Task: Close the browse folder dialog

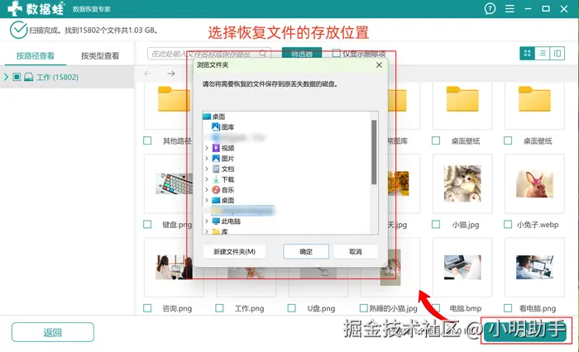Action: 379,65
